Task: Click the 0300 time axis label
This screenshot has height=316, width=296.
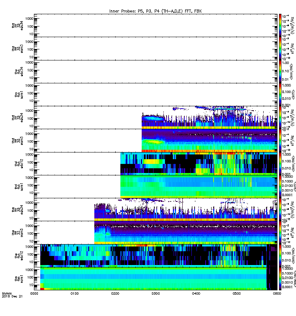Action: [155, 293]
